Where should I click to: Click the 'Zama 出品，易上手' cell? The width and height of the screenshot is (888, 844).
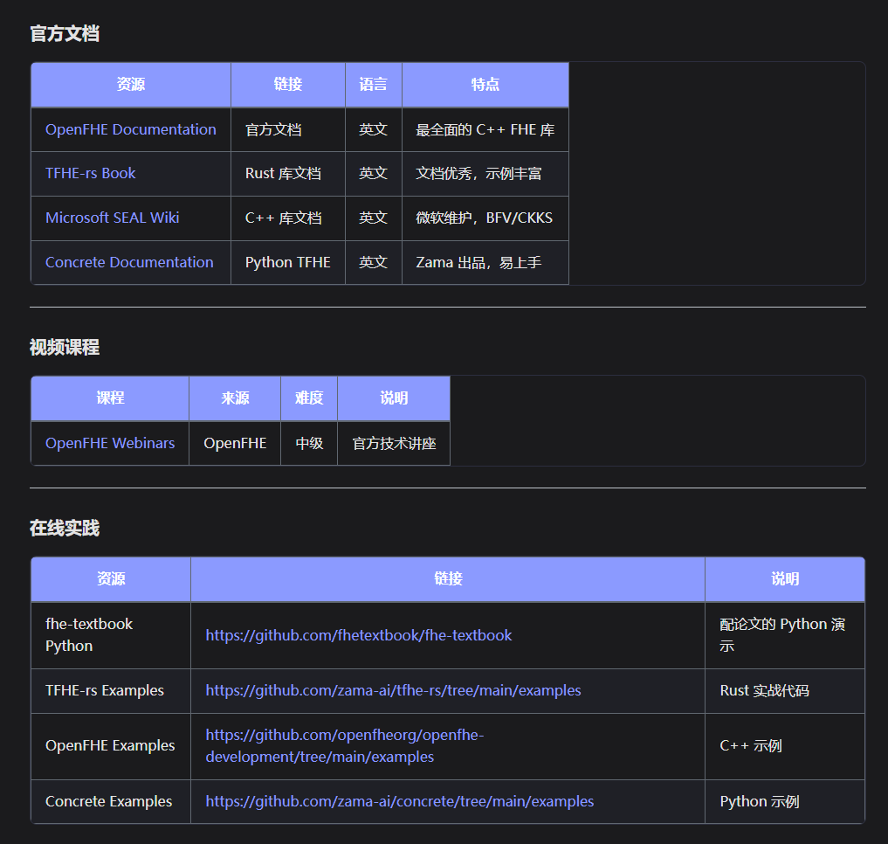click(485, 262)
